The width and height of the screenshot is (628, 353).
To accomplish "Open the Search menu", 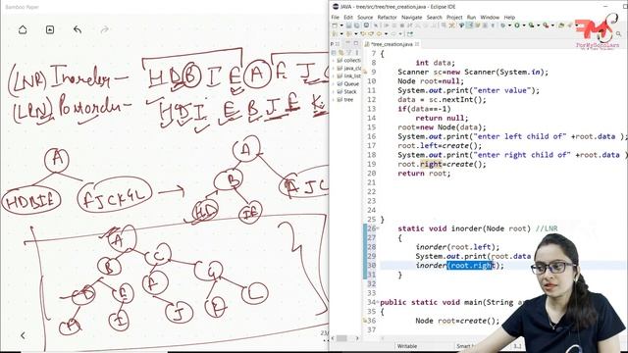I will [434, 18].
